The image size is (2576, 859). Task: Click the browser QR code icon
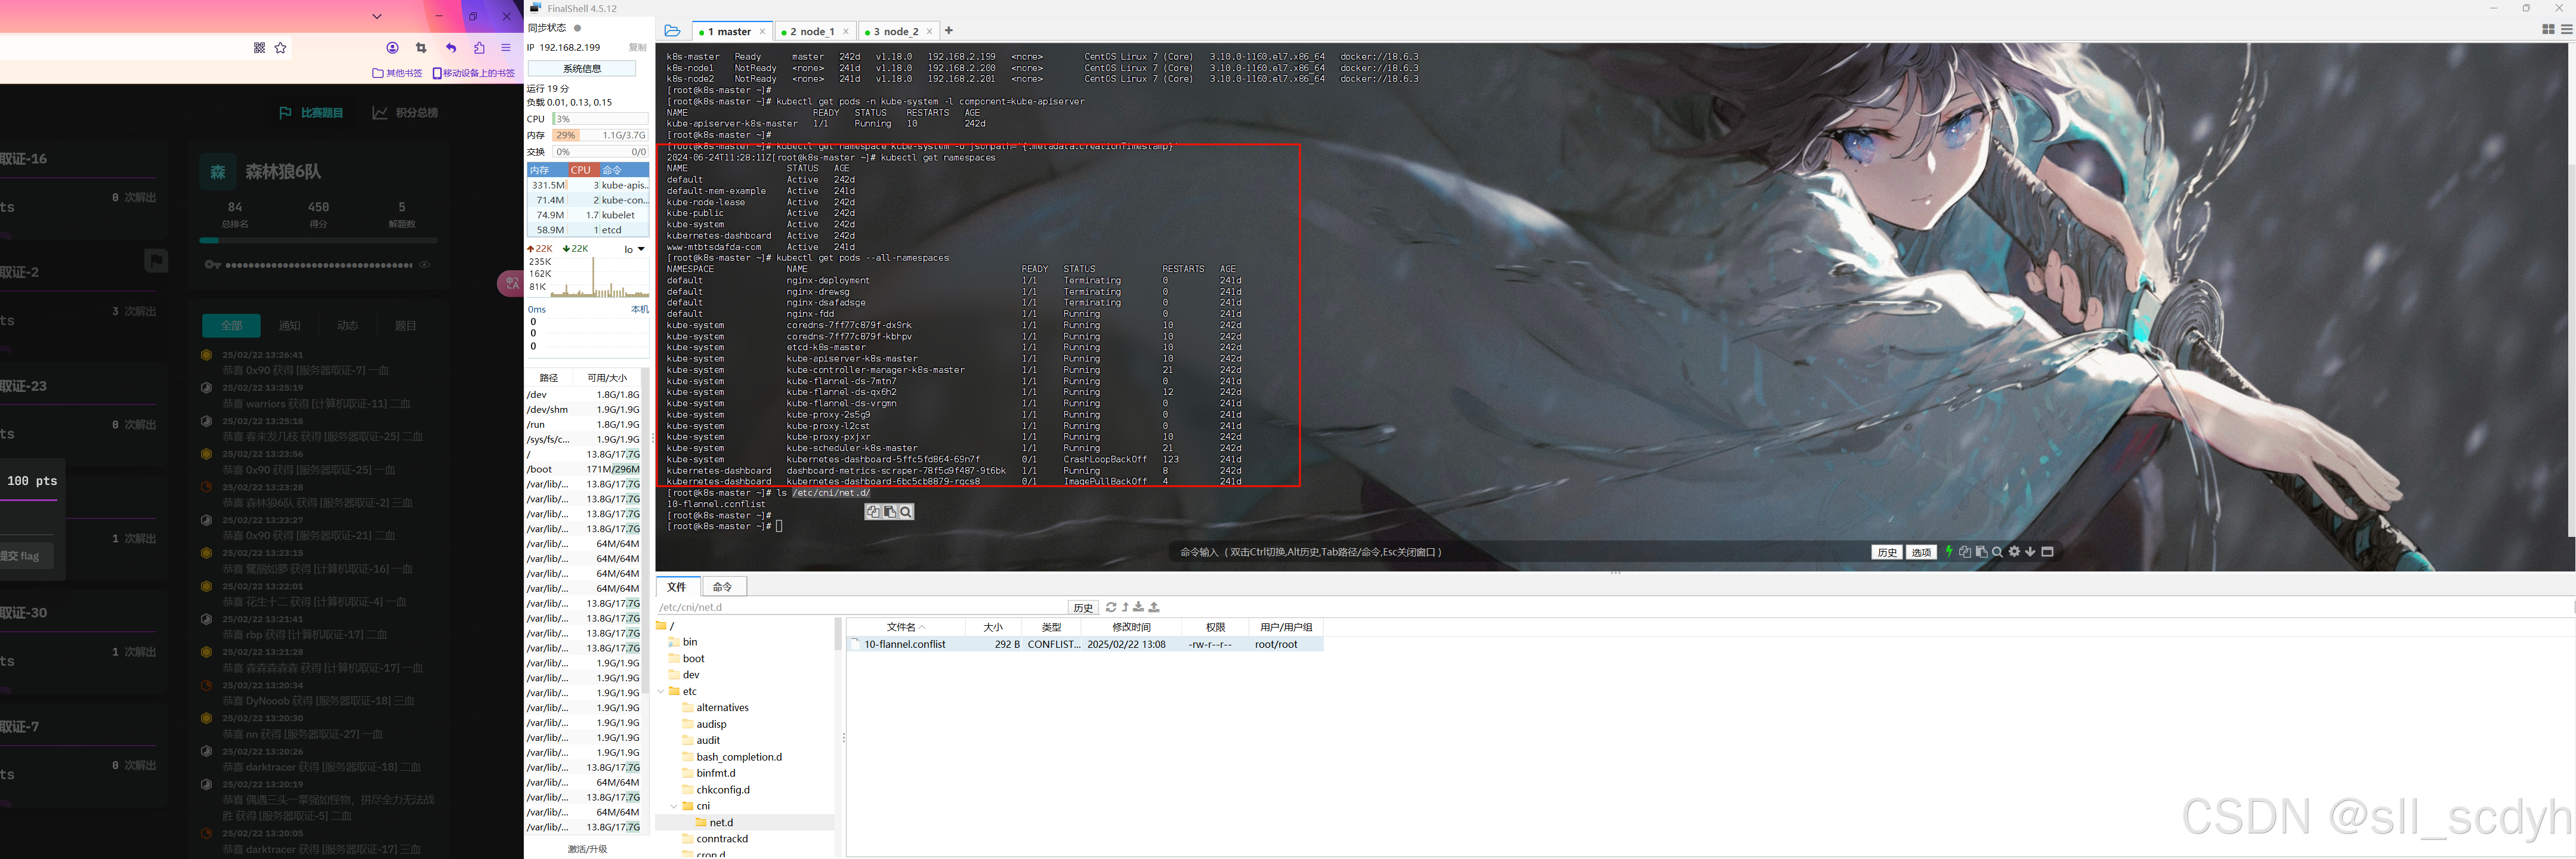tap(259, 48)
